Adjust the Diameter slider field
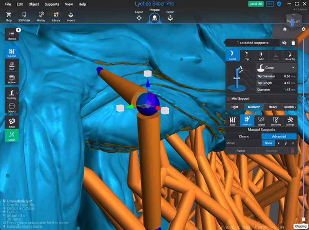This screenshot has height=230, width=309. pyautogui.click(x=276, y=89)
